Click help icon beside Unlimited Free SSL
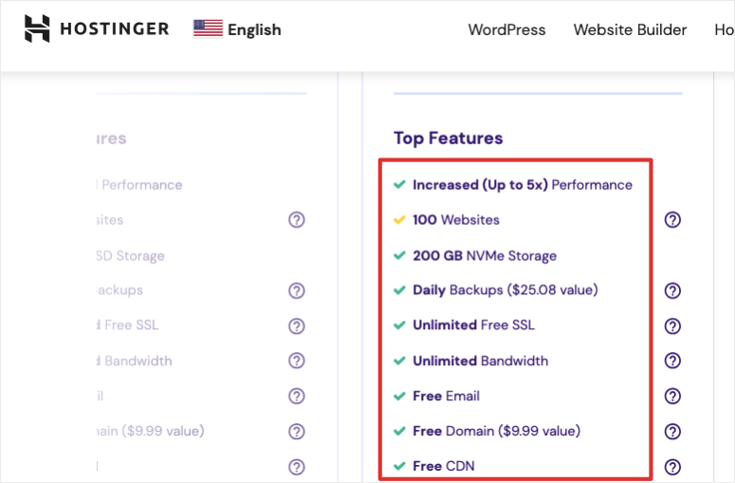The image size is (735, 483). point(672,325)
